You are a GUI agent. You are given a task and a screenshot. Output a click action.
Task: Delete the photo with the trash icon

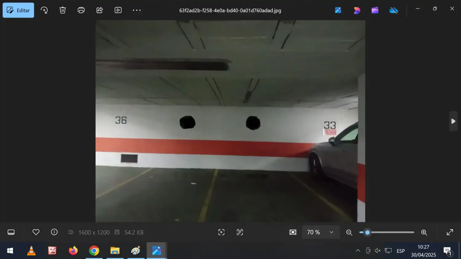point(63,10)
